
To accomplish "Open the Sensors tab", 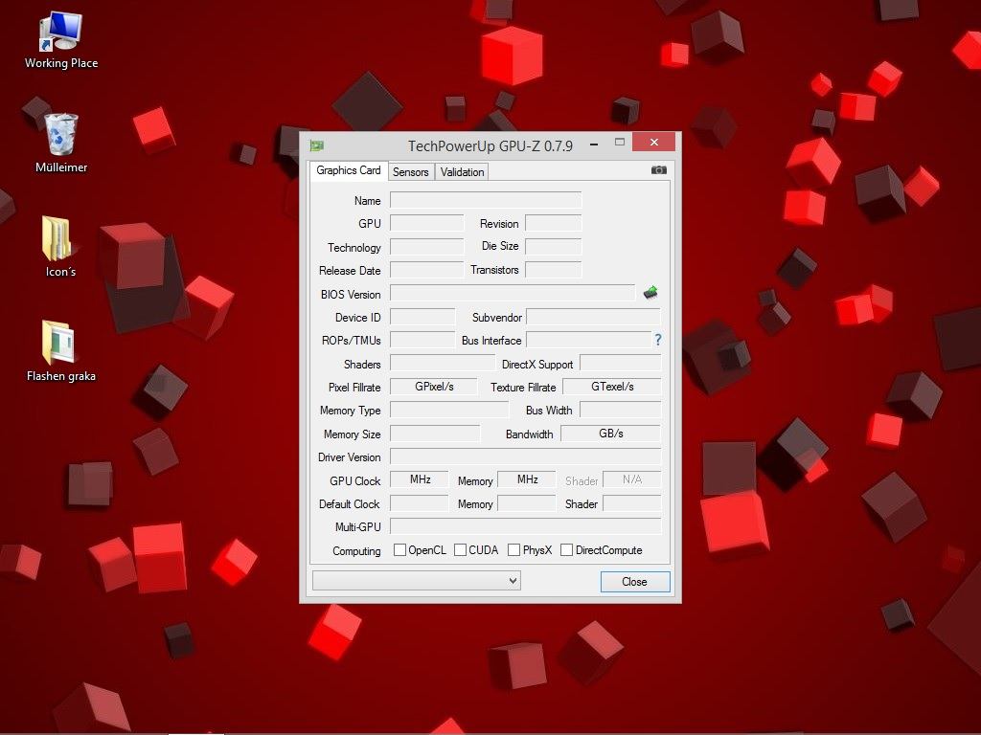I will coord(410,172).
